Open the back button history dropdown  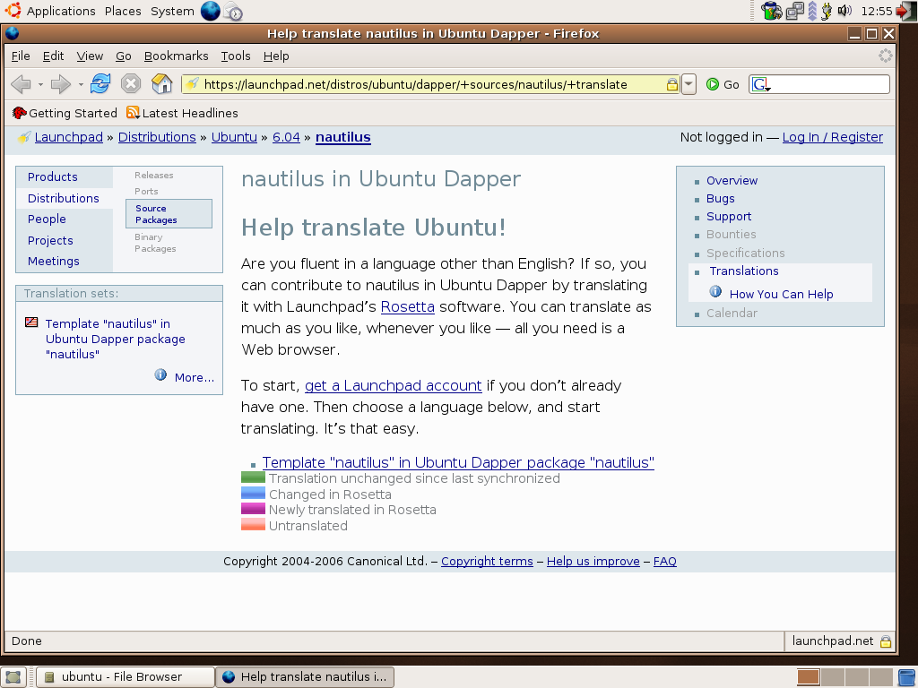40,84
